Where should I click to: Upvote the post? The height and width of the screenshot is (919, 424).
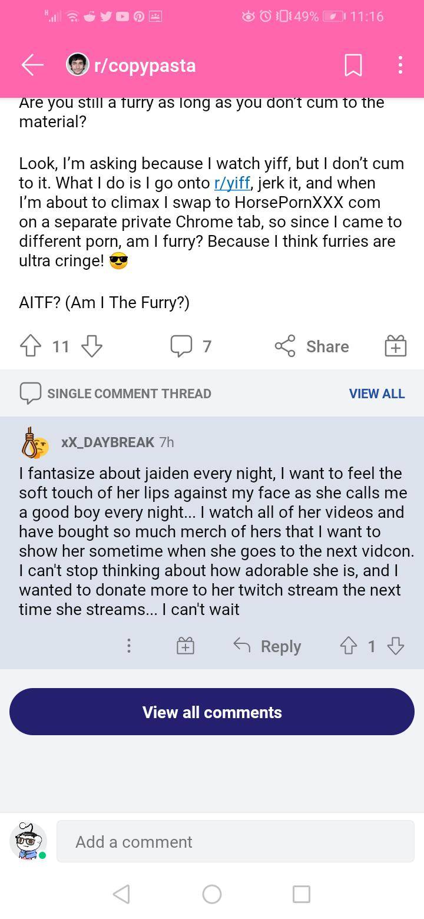pos(31,346)
